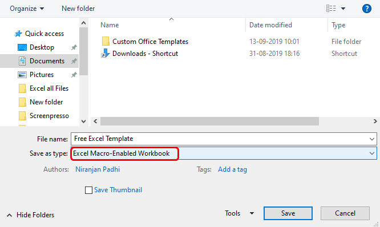This screenshot has height=227, width=380.
Task: Click date 13-09-2019 10:01 cell
Action: pyautogui.click(x=274, y=42)
